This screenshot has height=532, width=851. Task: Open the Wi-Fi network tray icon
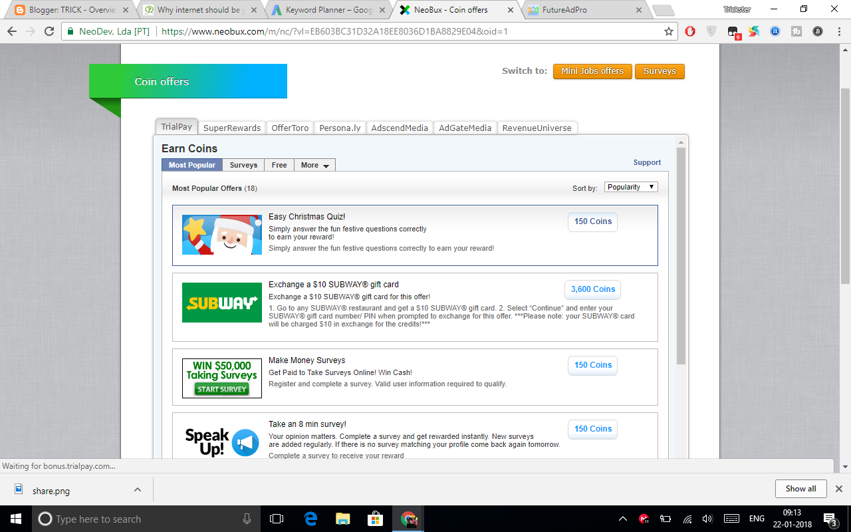pos(687,519)
